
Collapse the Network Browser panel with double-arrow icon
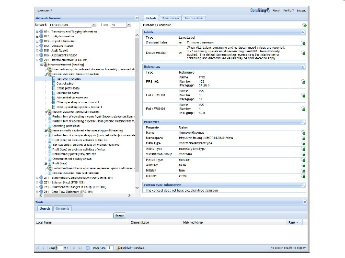click(137, 18)
